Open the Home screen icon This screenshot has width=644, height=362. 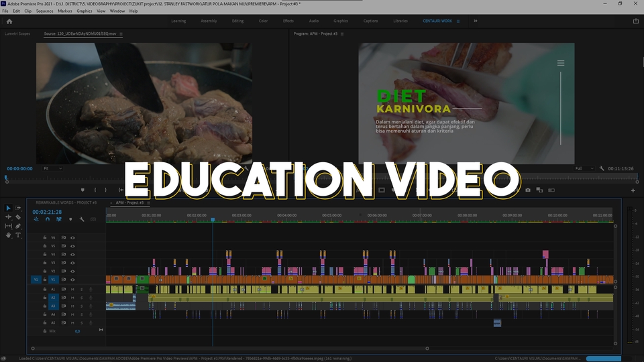pos(9,21)
